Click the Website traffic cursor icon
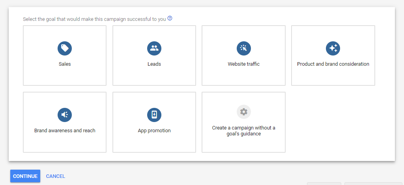The height and width of the screenshot is (185, 404). [x=243, y=48]
